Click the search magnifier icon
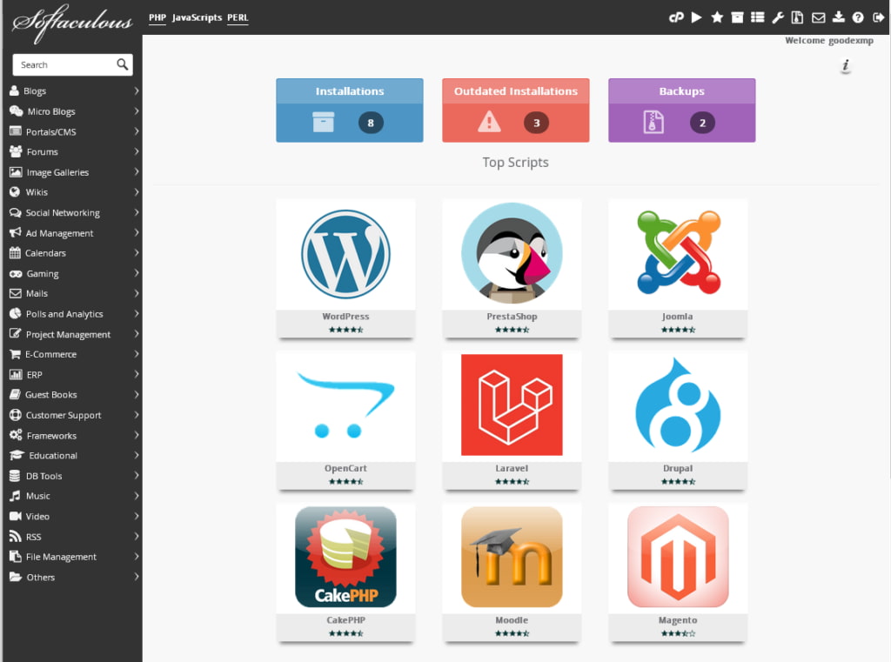The height and width of the screenshot is (662, 891). [122, 64]
